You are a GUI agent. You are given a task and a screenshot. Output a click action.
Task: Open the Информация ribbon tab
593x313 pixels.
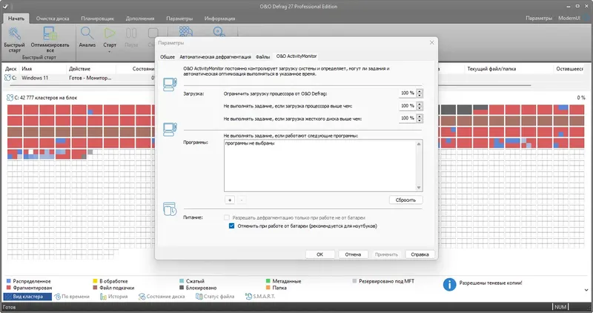219,18
